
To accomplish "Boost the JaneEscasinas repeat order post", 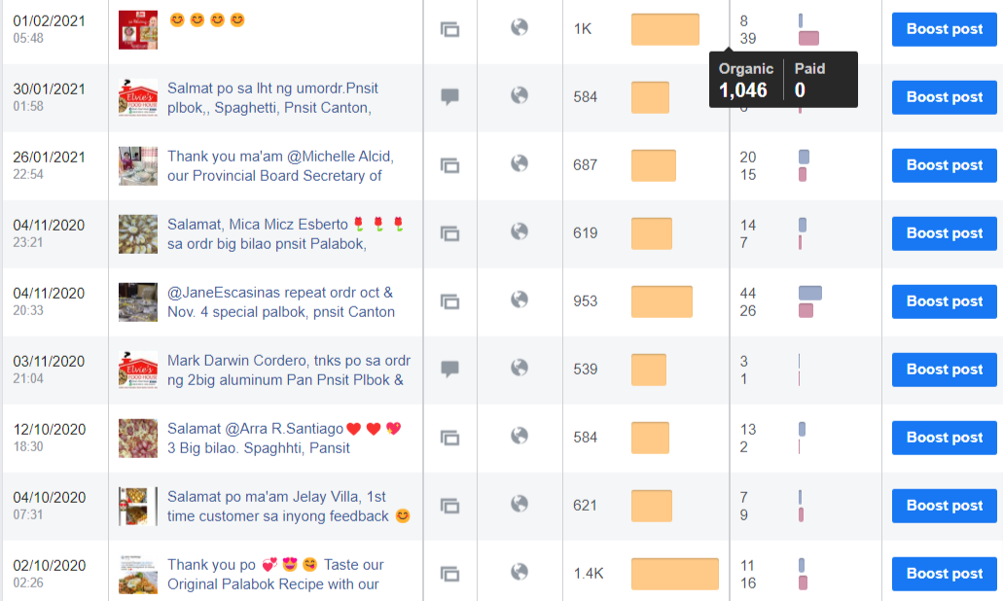I will pyautogui.click(x=944, y=301).
